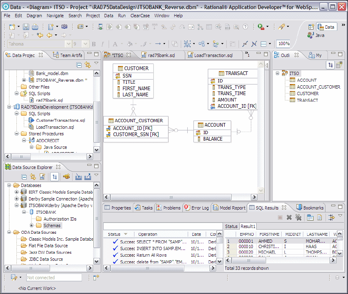Expand the ITSOBANK_Reverse.dbm tree node
The height and width of the screenshot is (294, 348).
point(24,80)
